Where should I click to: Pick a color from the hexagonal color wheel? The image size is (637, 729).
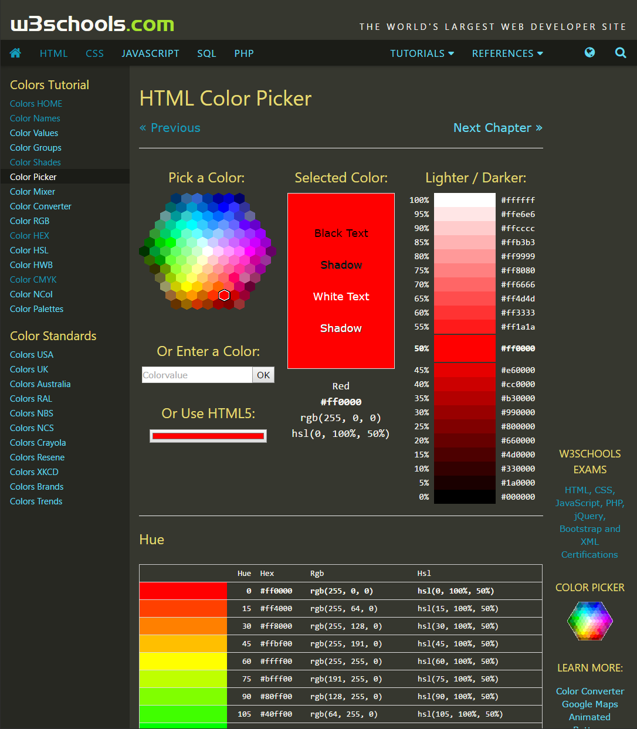[206, 252]
